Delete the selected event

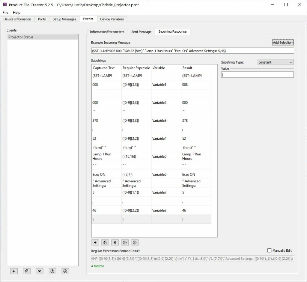coord(40,271)
